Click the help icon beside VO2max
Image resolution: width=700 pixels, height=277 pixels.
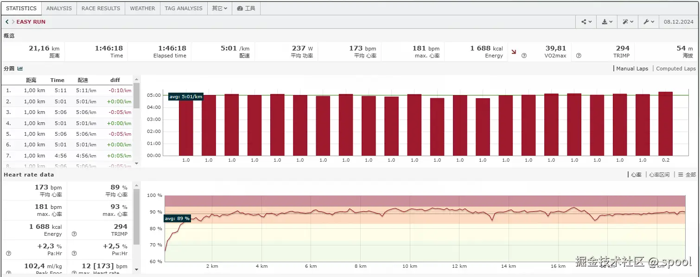pyautogui.click(x=524, y=56)
